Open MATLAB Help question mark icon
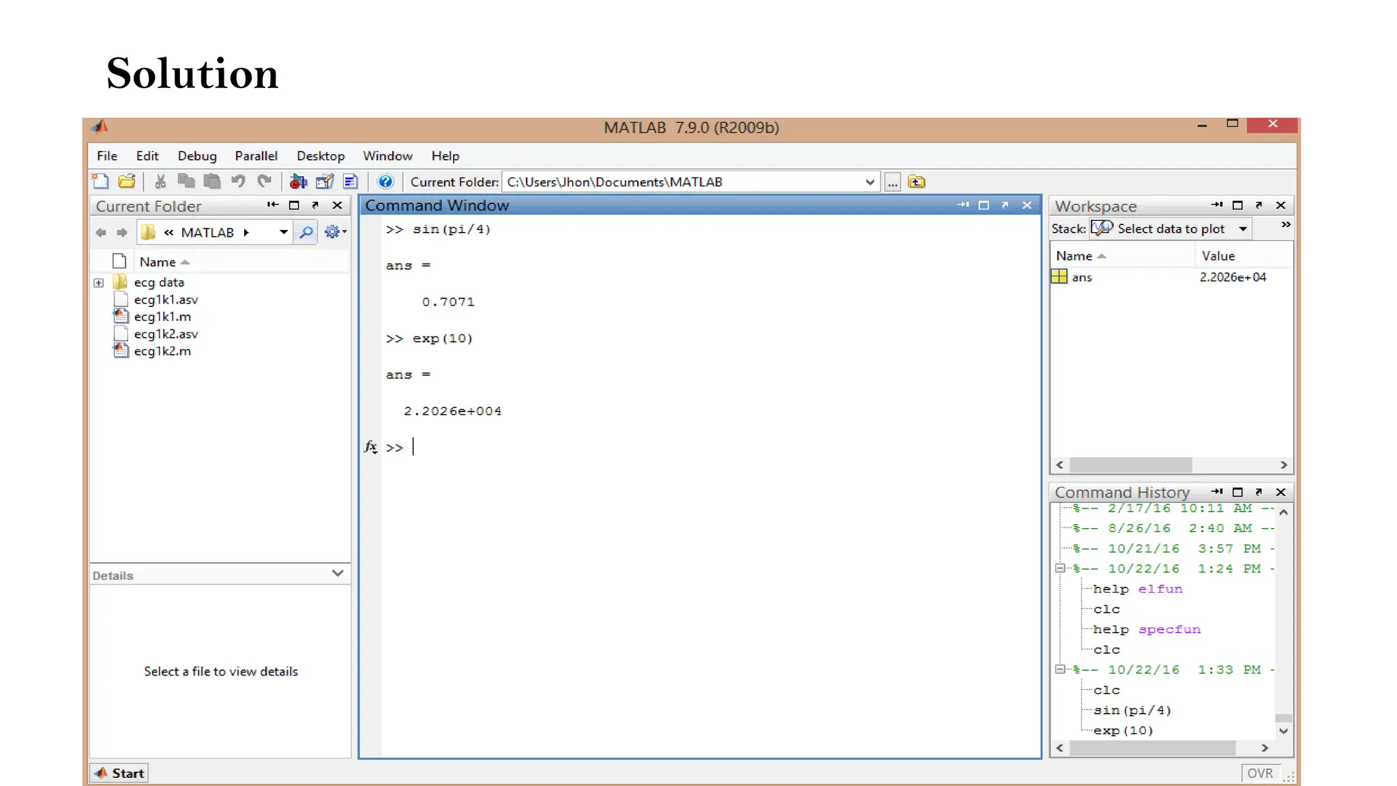 coord(385,181)
